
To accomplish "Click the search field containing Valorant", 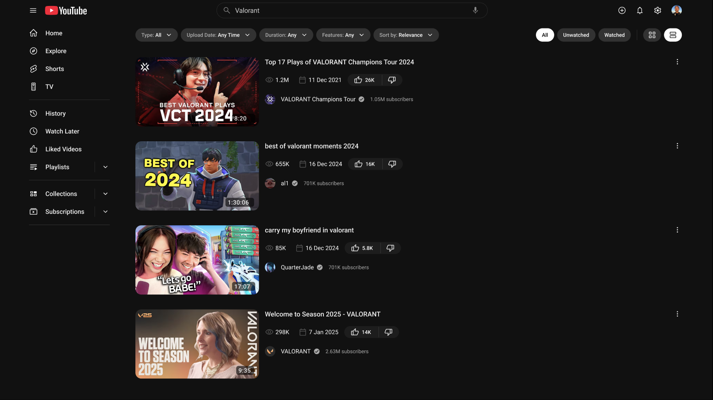I will [352, 10].
